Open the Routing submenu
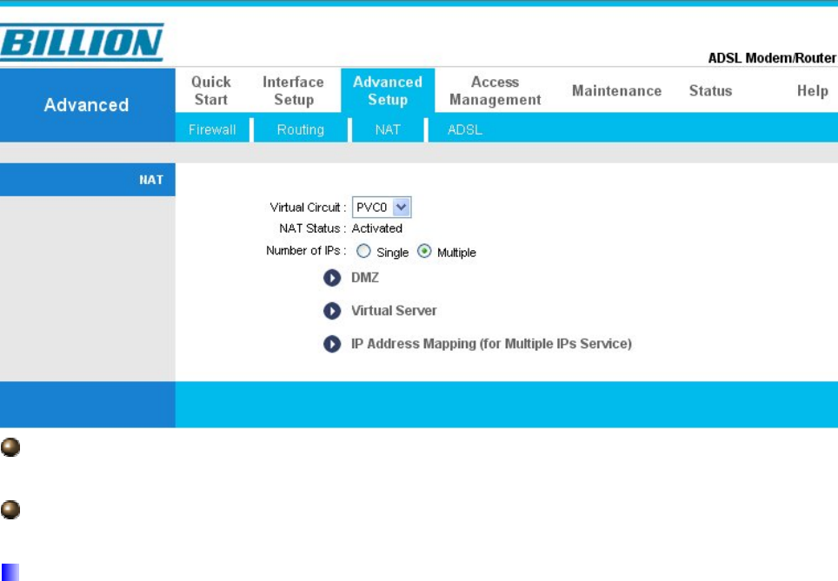Screen dimensions: 838x581 (301, 129)
